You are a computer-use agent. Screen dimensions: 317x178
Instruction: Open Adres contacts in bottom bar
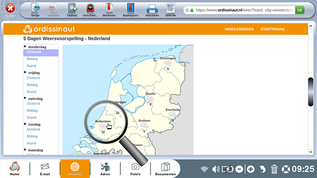click(105, 169)
